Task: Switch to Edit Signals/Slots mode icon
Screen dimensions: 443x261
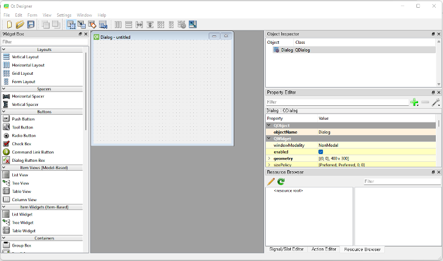Action: pyautogui.click(x=81, y=24)
